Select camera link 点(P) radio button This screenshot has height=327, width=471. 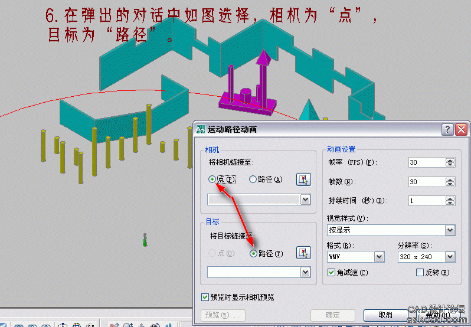pyautogui.click(x=212, y=179)
